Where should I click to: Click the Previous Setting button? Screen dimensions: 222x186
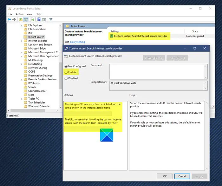(x=154, y=58)
